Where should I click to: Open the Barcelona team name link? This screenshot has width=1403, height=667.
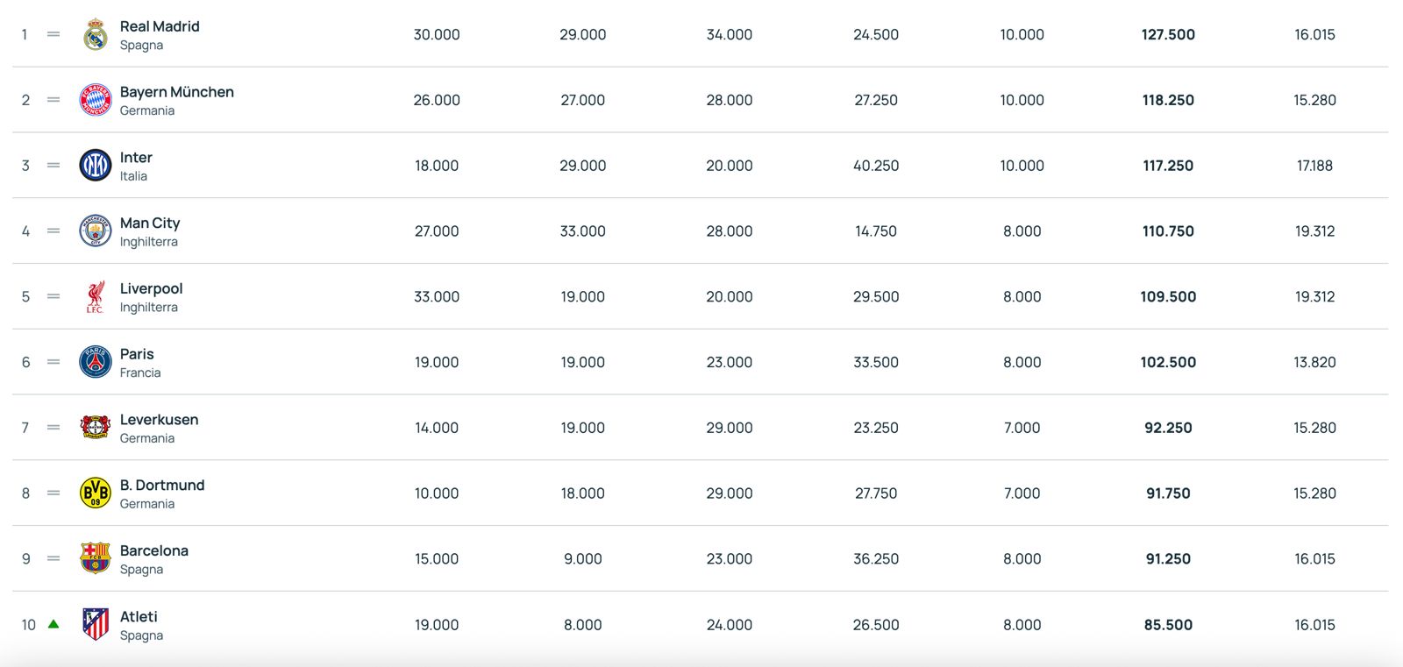pyautogui.click(x=154, y=550)
